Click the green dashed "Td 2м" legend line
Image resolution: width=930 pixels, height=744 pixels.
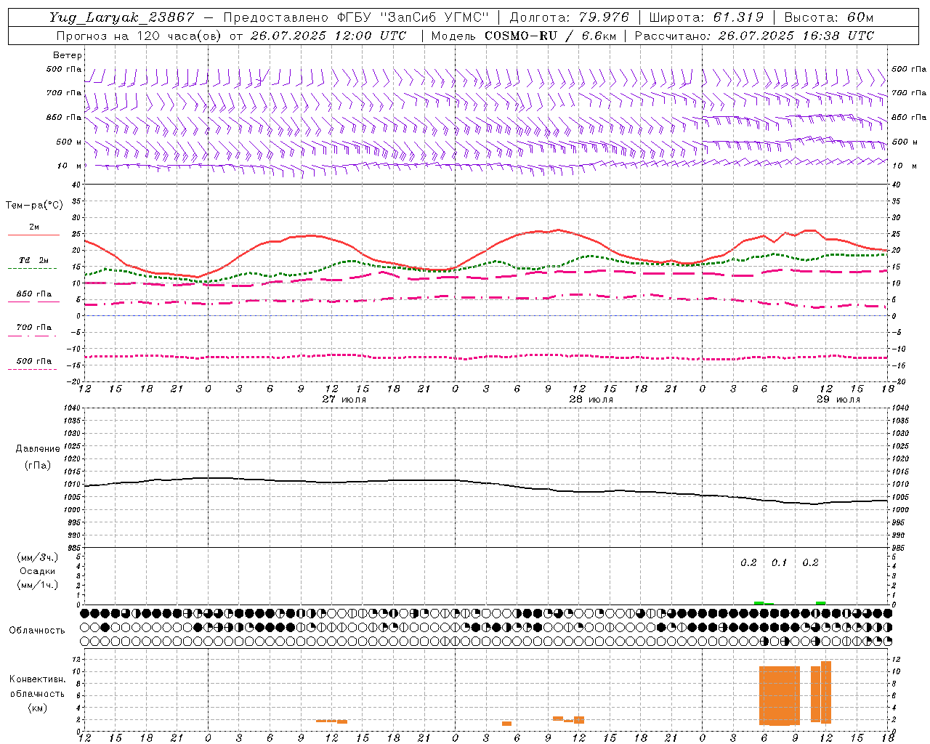click(x=33, y=269)
